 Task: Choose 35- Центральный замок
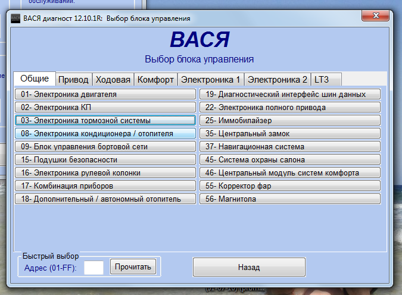tap(290, 133)
